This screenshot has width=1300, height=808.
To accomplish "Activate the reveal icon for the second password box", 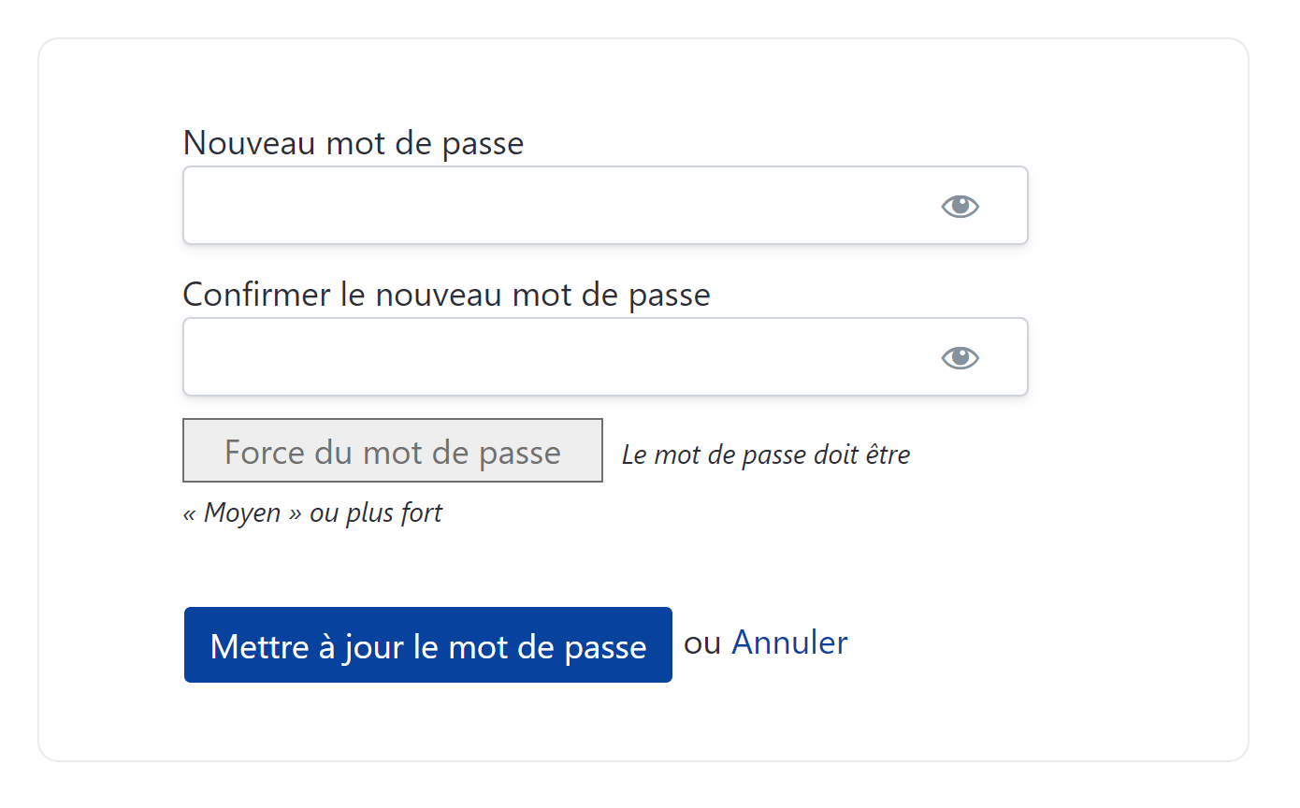I will pos(959,357).
